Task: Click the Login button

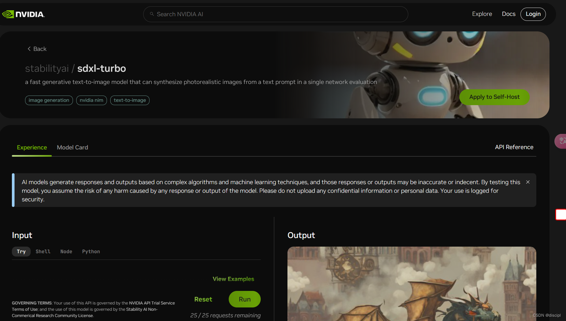Action: pyautogui.click(x=533, y=14)
